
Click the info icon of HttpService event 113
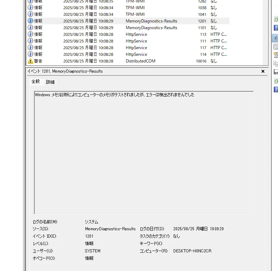click(x=30, y=34)
